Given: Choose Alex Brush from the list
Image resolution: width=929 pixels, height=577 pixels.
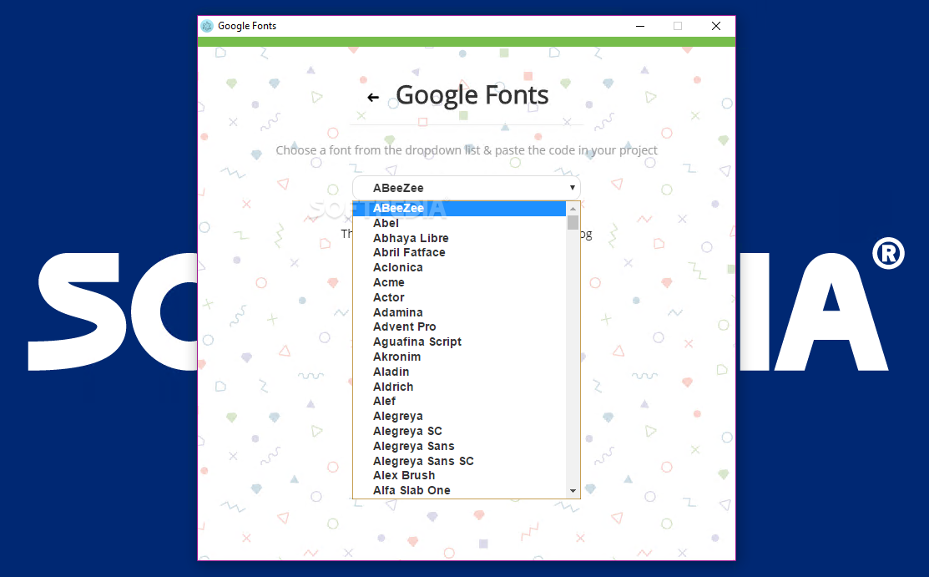Looking at the screenshot, I should [460, 476].
